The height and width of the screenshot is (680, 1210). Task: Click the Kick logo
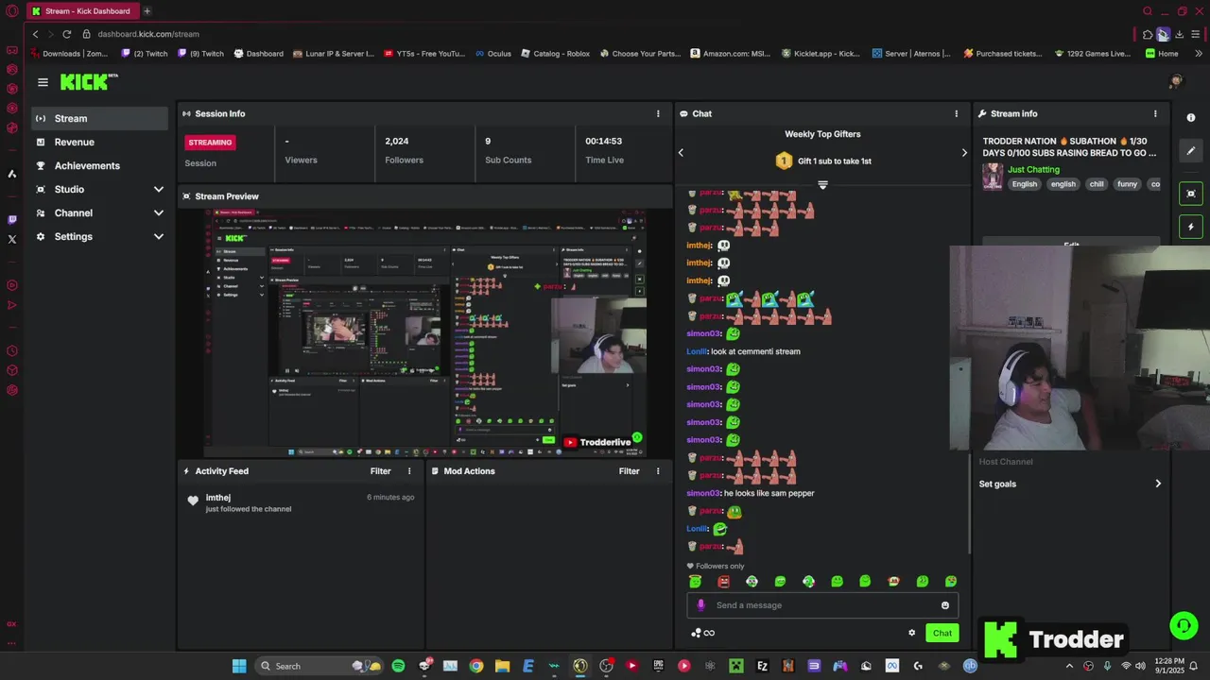pos(89,82)
